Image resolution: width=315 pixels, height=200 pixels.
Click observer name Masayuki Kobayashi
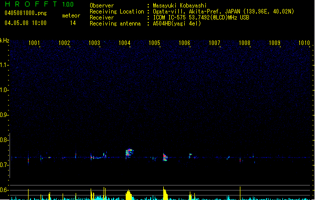coord(180,5)
